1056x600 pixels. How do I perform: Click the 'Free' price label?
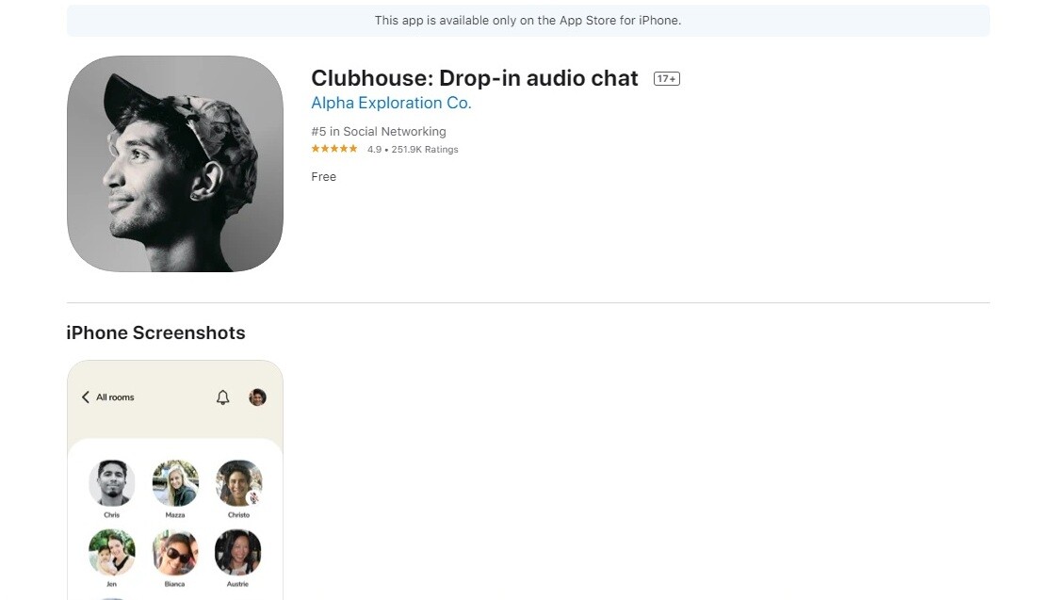coord(323,176)
